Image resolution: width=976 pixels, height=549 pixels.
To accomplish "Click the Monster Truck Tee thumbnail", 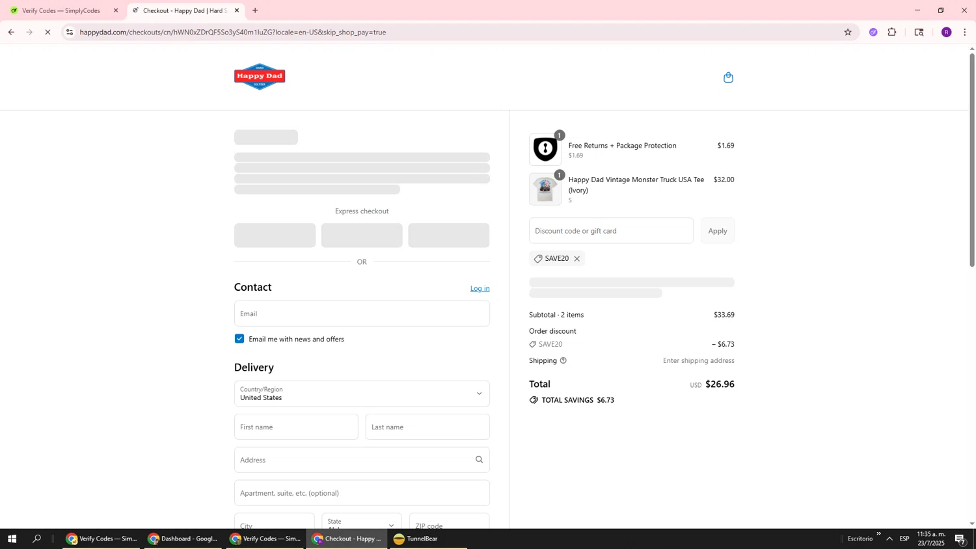I will (545, 189).
